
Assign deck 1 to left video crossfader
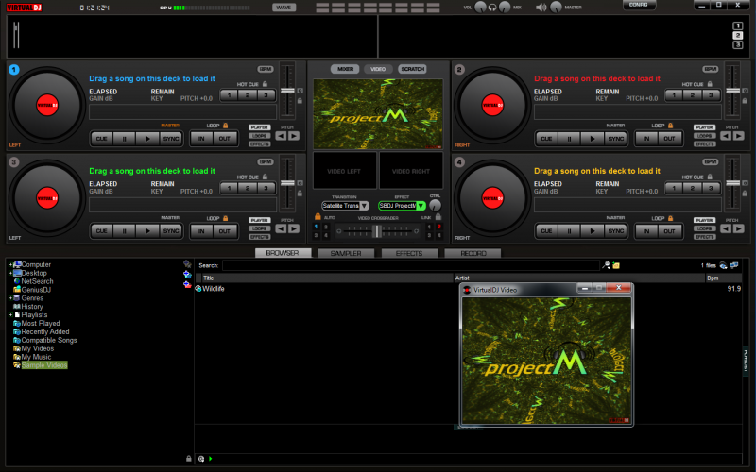[317, 227]
